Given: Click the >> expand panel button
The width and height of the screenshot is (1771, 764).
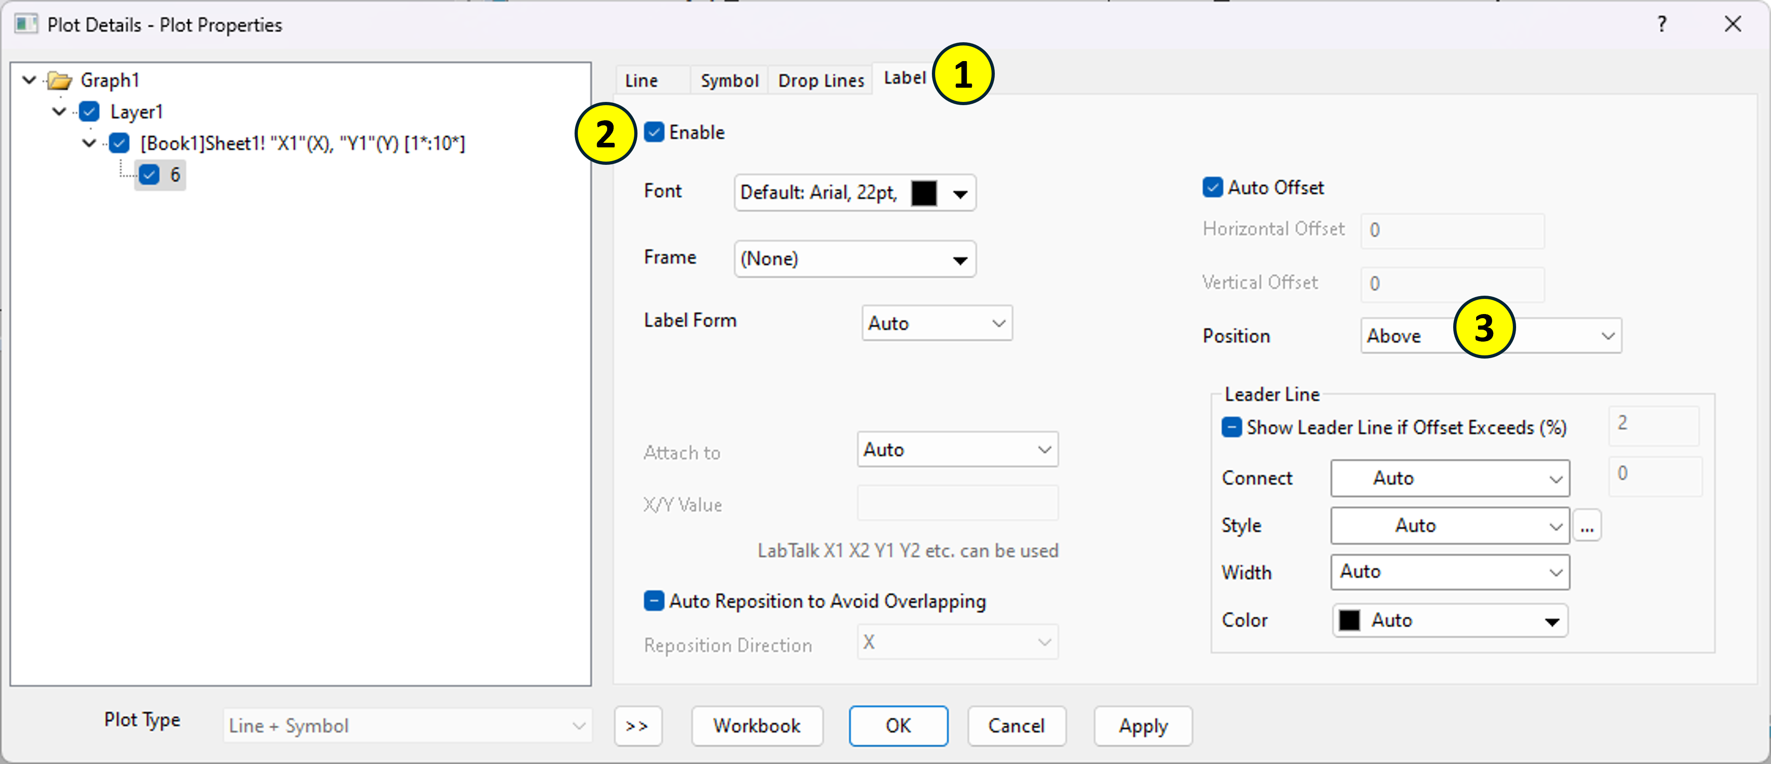Looking at the screenshot, I should click(x=637, y=725).
